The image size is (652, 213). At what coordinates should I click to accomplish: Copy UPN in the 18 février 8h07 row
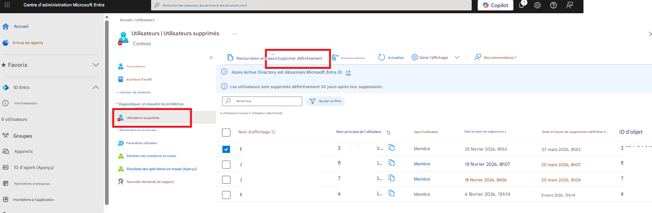point(392,163)
